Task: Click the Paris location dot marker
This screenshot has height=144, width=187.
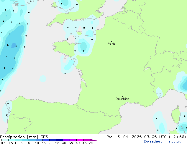Action: [111, 41]
